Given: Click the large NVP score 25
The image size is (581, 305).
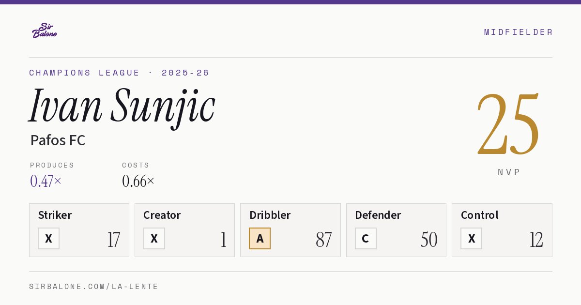Looking at the screenshot, I should [x=508, y=124].
